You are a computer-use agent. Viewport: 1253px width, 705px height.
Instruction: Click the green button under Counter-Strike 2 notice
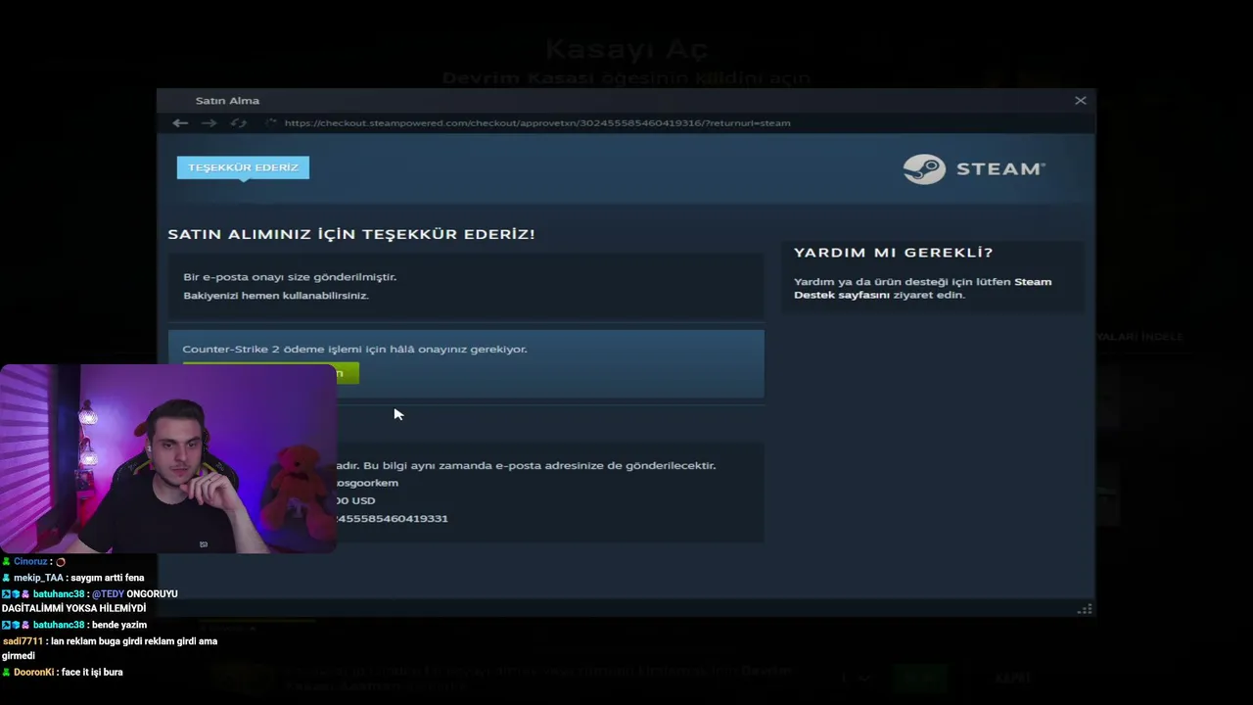pos(348,373)
